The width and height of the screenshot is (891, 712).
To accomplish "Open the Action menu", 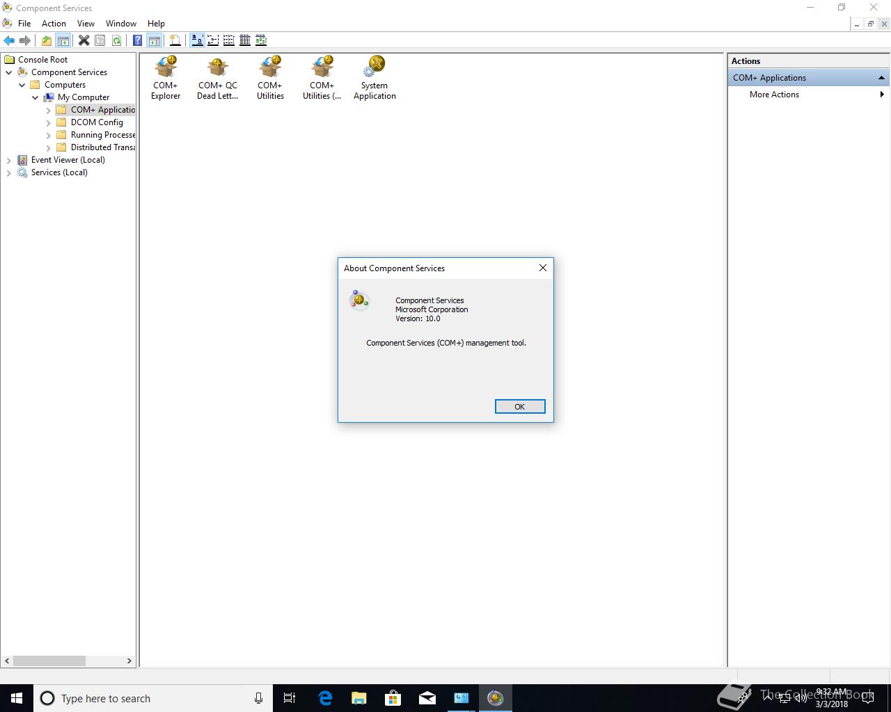I will (54, 24).
